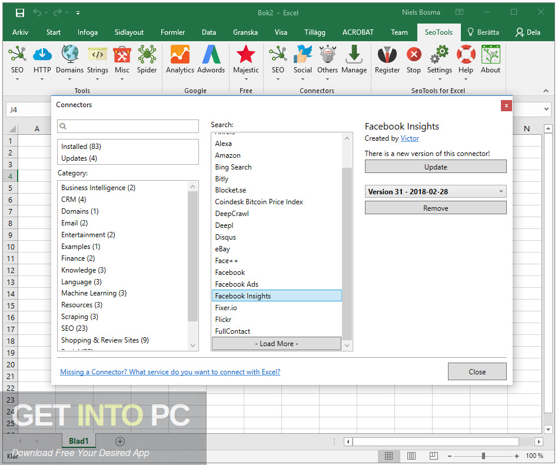558x465 pixels.
Task: Switch to Page Break Preview
Action: [433, 456]
